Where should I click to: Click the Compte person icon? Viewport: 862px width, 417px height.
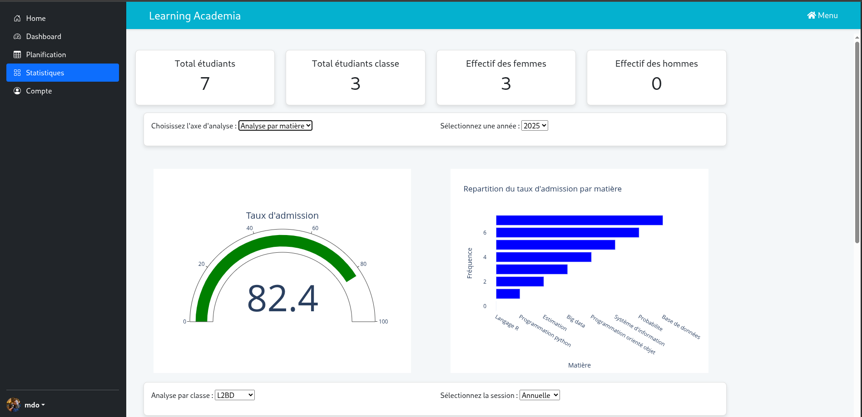tap(17, 91)
